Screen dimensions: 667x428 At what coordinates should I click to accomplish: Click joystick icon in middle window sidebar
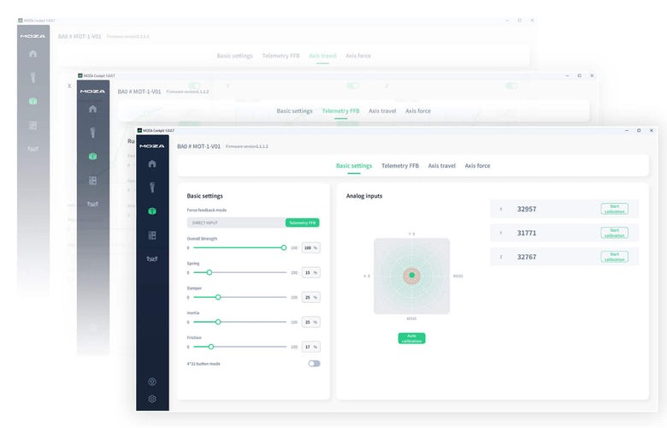pyautogui.click(x=92, y=133)
